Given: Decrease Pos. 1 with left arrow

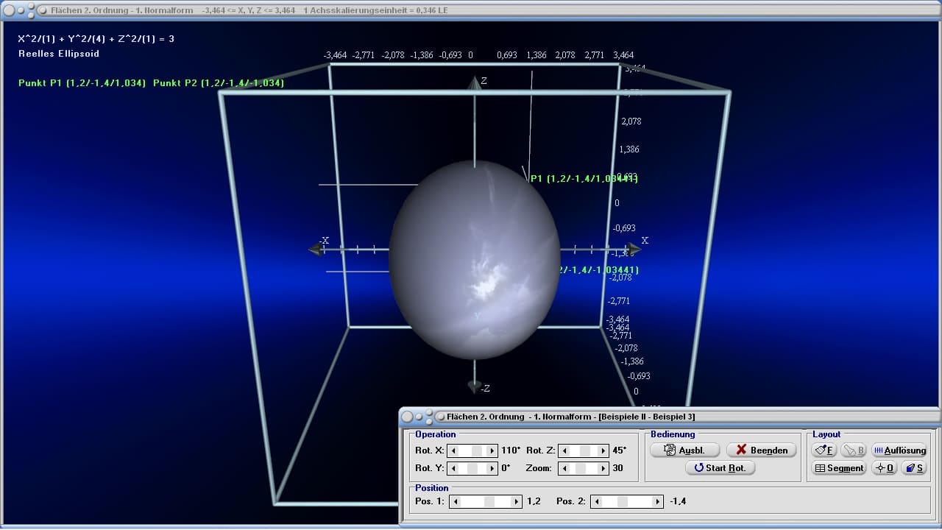Looking at the screenshot, I should pyautogui.click(x=456, y=501).
